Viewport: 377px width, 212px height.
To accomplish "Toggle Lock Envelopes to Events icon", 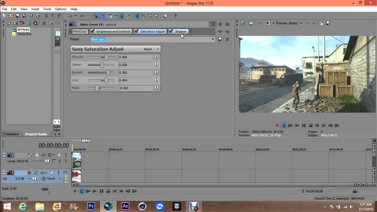I will pyautogui.click(x=122, y=16).
